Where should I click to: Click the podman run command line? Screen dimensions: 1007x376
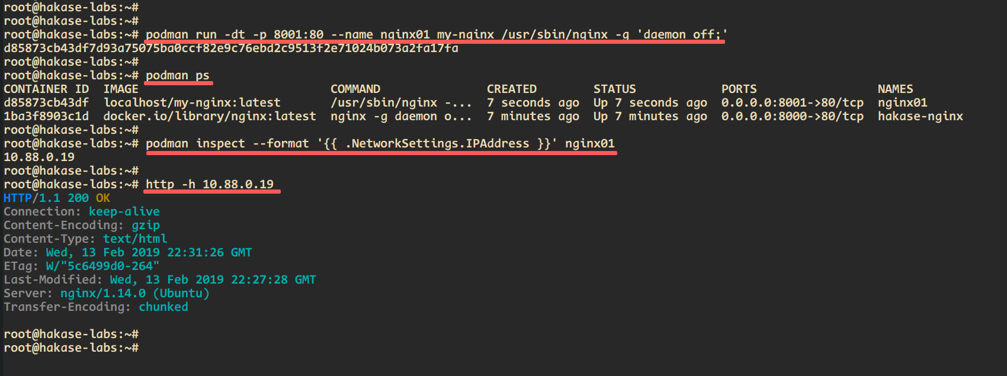[436, 34]
